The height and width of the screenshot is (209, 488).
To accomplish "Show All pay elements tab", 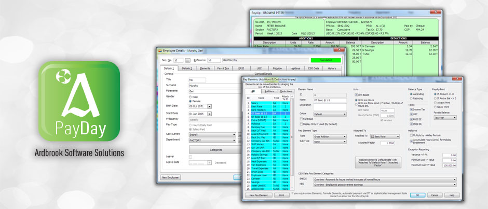I will [x=253, y=91].
